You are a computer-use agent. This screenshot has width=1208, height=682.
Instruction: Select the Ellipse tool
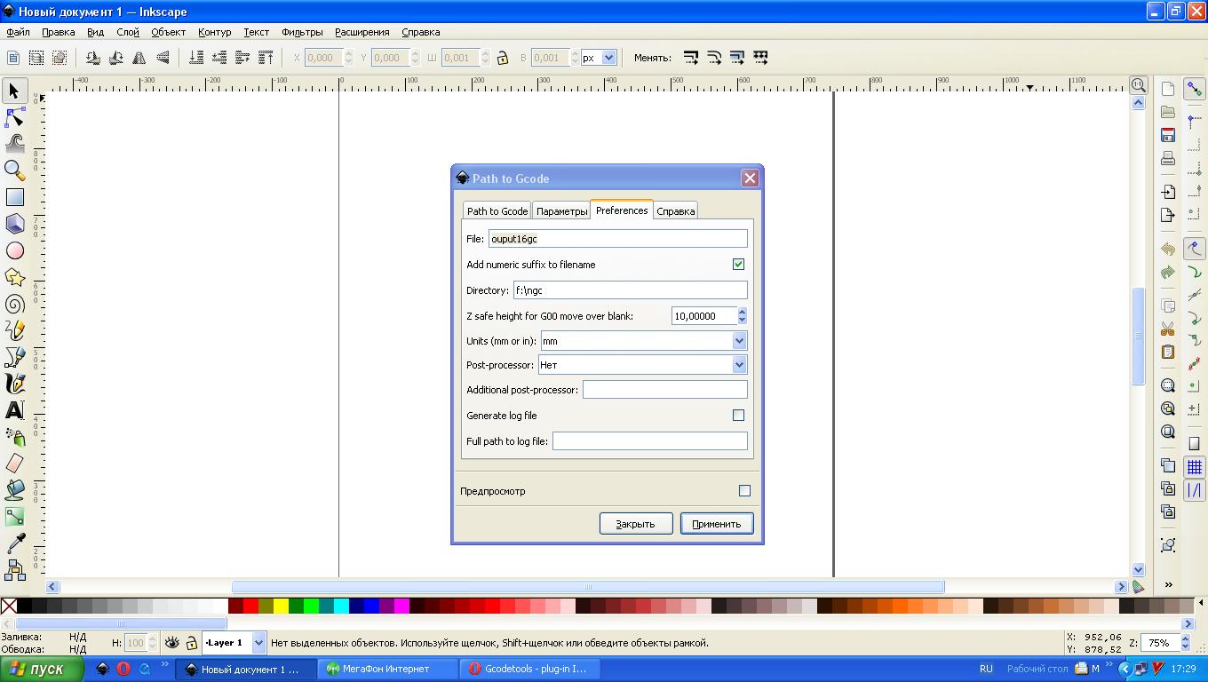15,251
